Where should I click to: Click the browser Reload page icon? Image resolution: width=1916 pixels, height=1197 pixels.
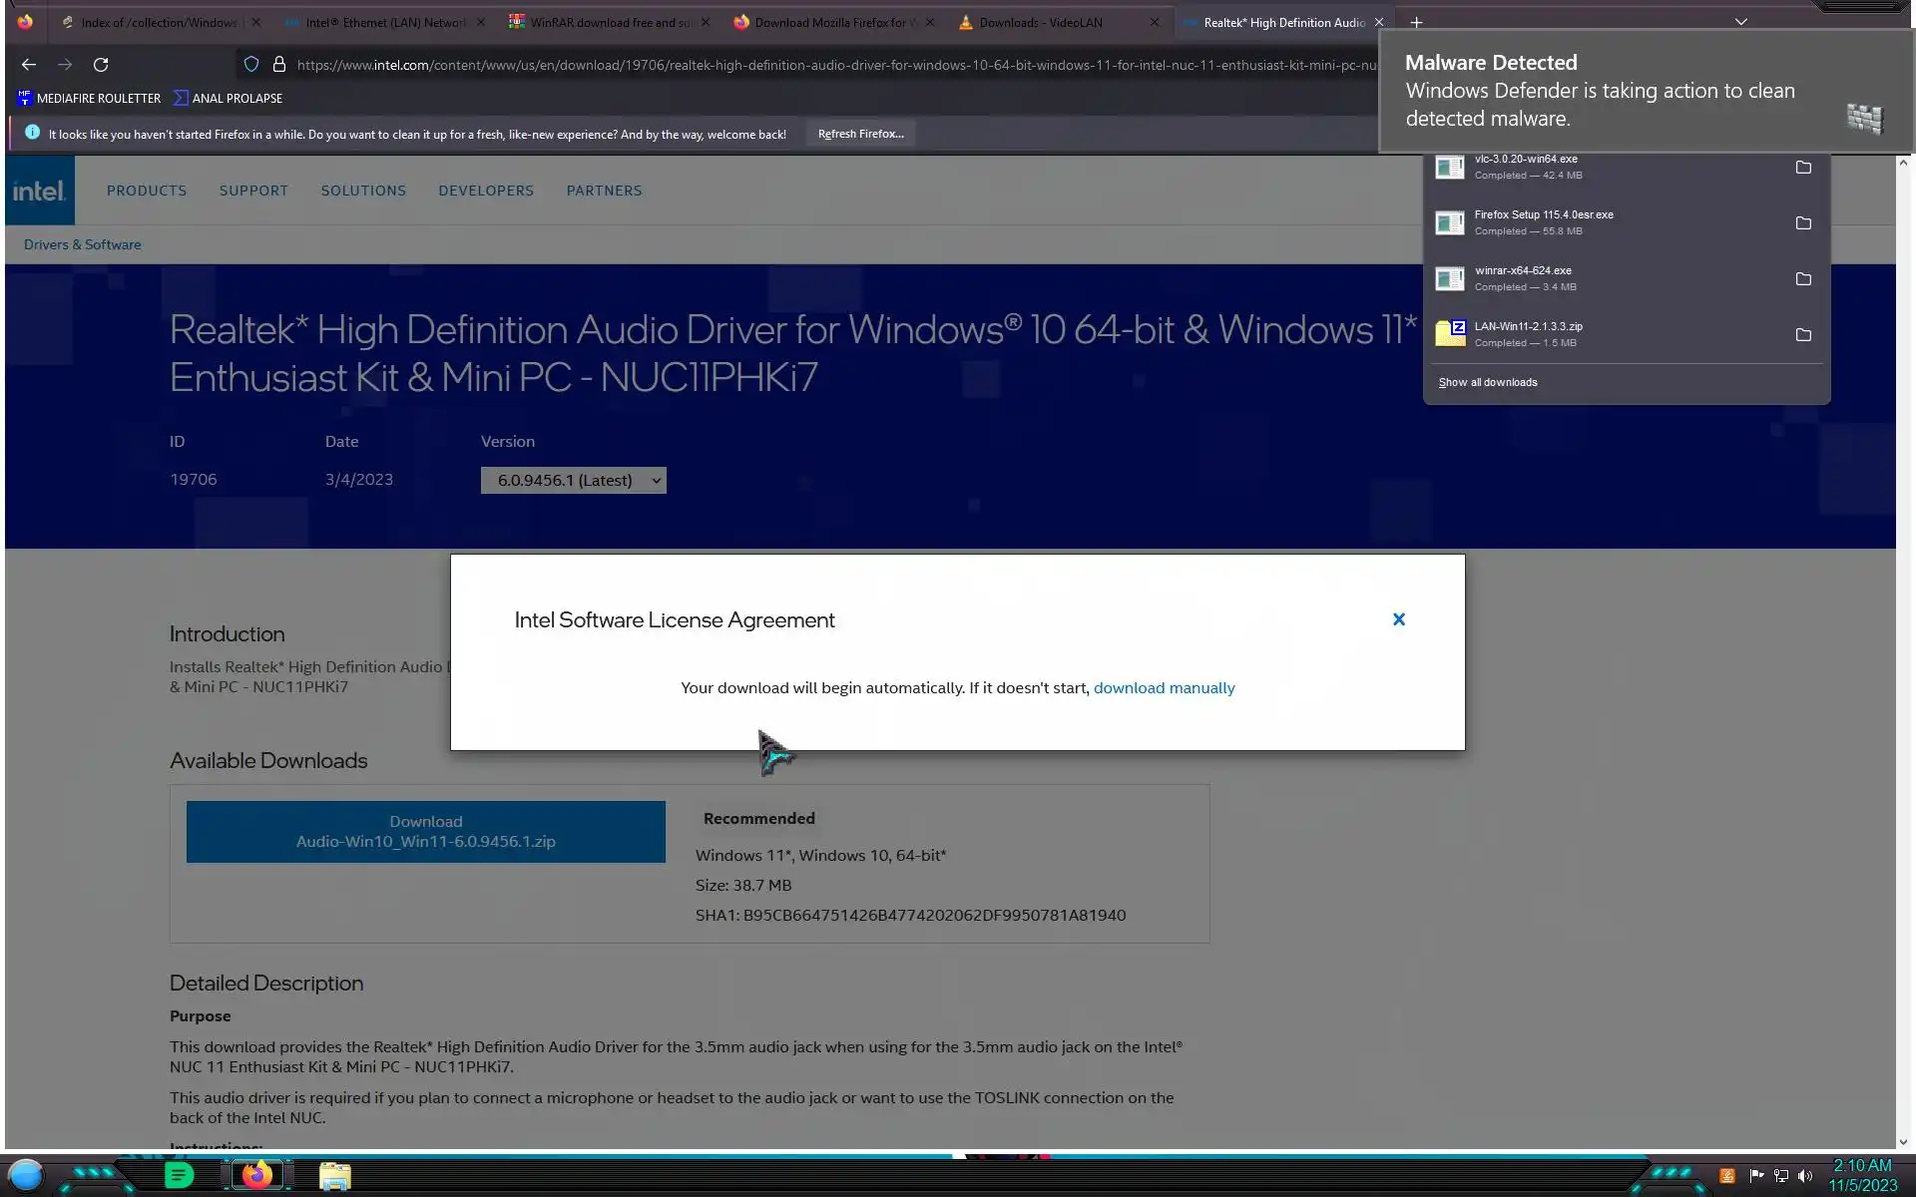click(101, 65)
